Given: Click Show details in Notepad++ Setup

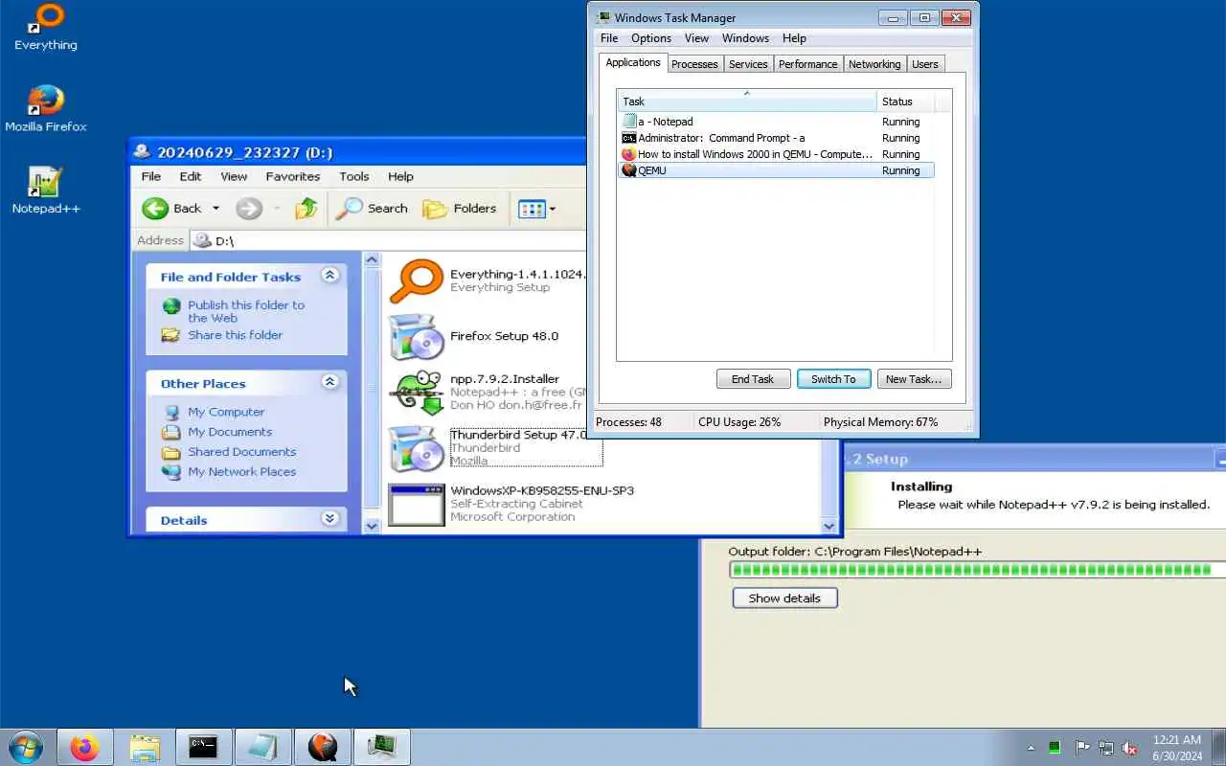Looking at the screenshot, I should 784,597.
